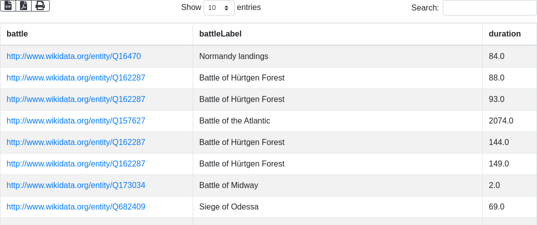The width and height of the screenshot is (537, 225).
Task: Open the Q162287 link in the 88.0 row
Action: point(76,78)
